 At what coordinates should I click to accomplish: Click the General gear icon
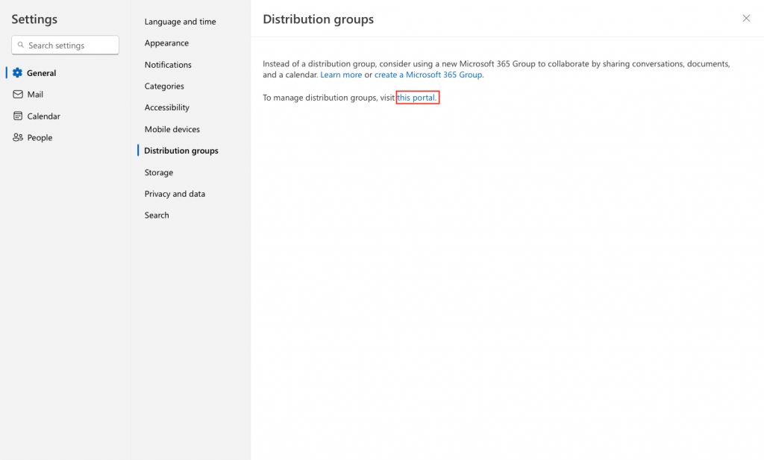[x=18, y=72]
